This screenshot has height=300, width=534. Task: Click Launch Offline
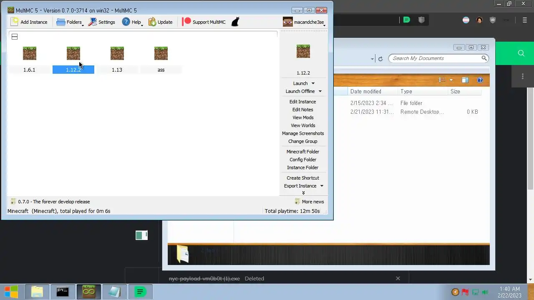[300, 91]
